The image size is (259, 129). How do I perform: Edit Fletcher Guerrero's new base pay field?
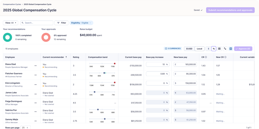click(x=185, y=74)
